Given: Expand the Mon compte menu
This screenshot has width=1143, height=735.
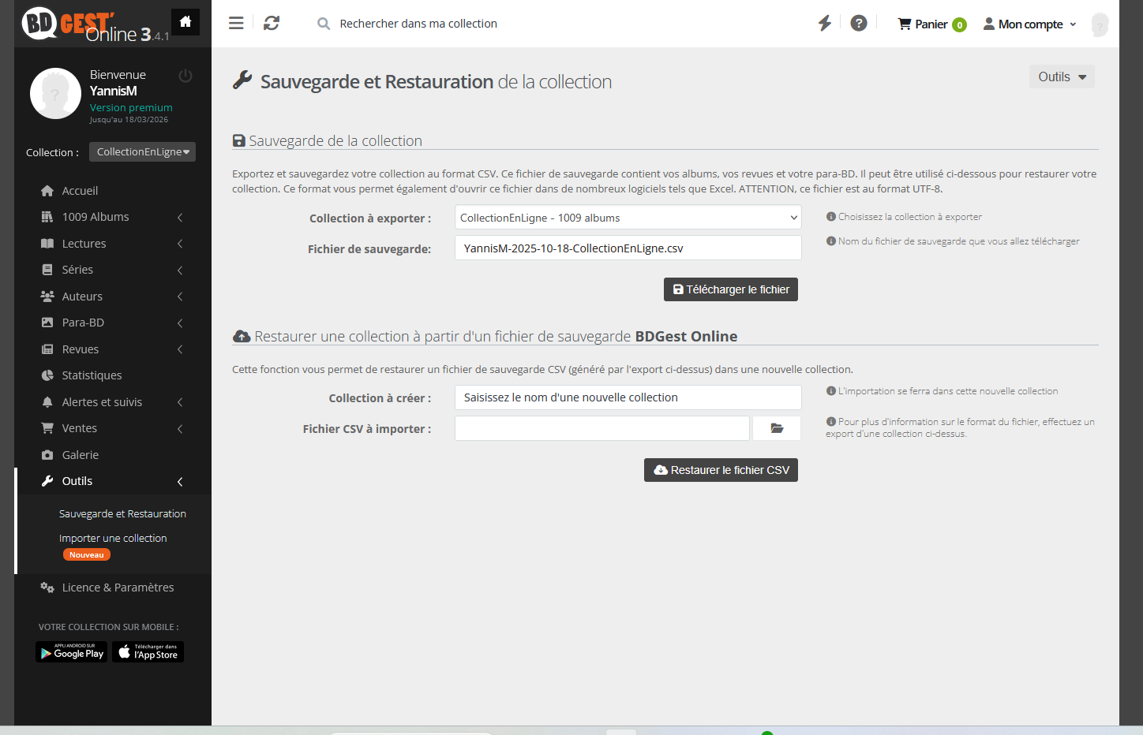Looking at the screenshot, I should point(1030,24).
